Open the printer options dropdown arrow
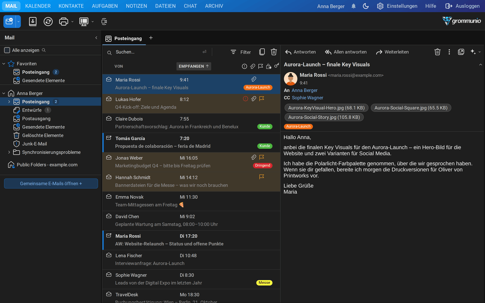 point(72,22)
